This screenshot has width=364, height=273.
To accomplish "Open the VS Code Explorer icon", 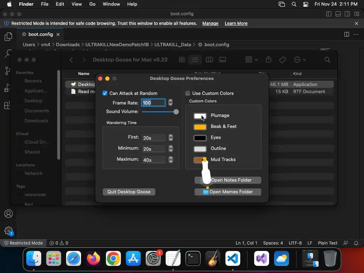I will (9, 37).
